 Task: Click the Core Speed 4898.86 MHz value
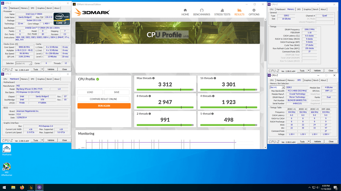click(24, 47)
